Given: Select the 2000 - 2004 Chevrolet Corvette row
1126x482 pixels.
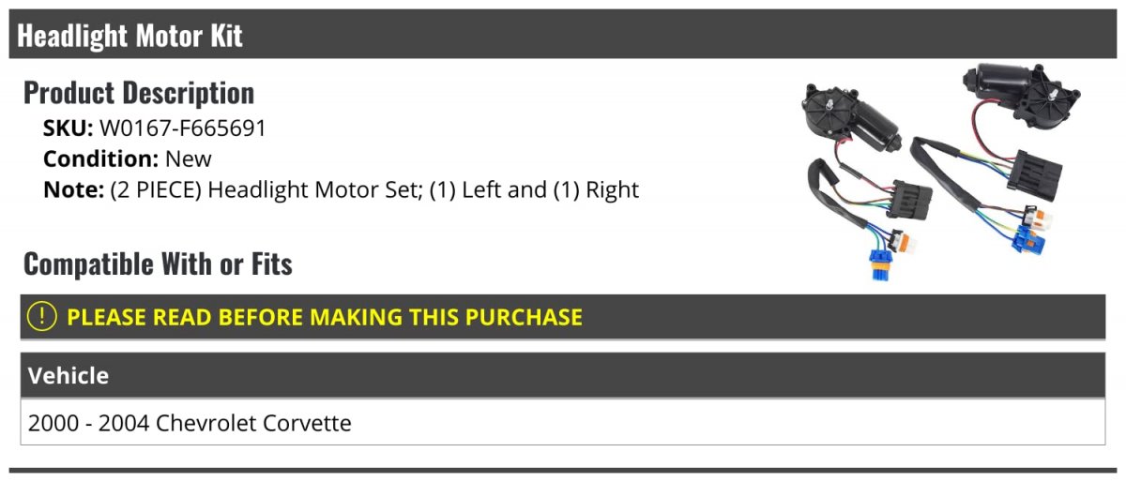Looking at the screenshot, I should [x=563, y=422].
